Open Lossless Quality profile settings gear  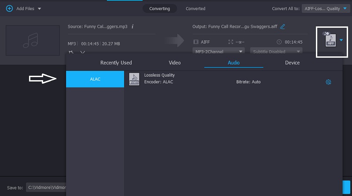328,82
